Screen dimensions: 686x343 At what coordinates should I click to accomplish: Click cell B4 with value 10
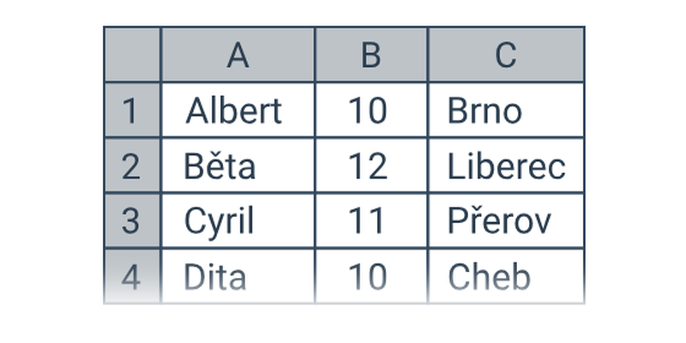click(370, 276)
